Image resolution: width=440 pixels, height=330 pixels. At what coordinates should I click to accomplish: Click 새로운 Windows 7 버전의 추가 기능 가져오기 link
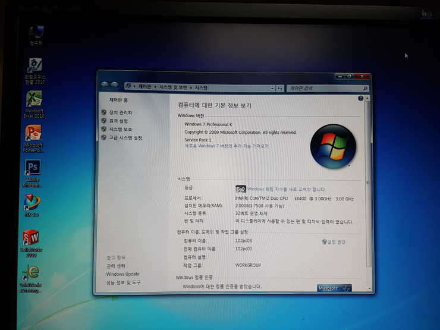[x=227, y=146]
